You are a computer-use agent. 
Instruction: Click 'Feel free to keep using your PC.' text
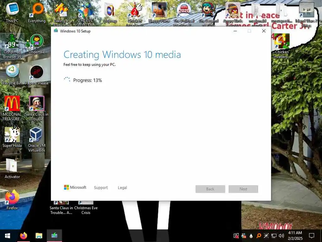click(x=90, y=65)
